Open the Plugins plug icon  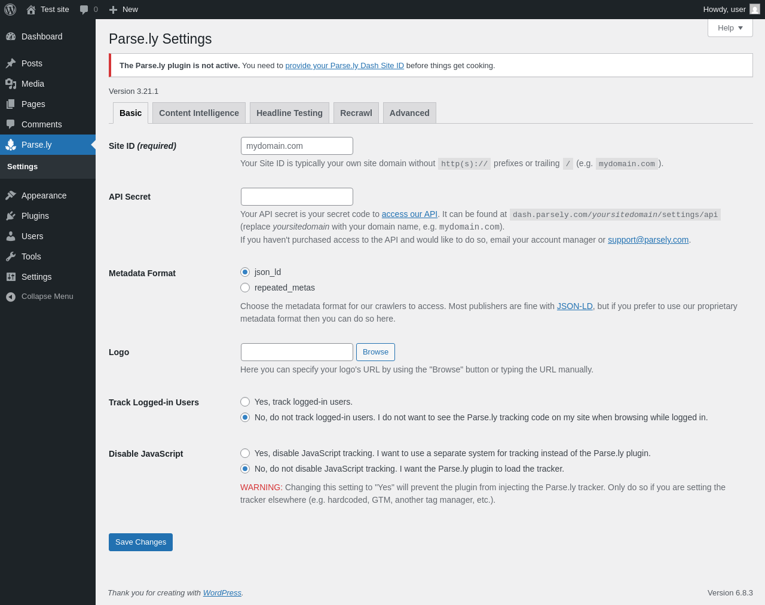(x=11, y=216)
